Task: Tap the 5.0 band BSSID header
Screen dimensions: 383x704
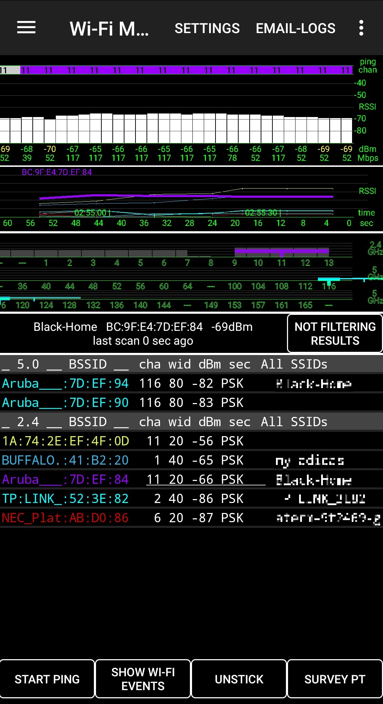Action: (x=191, y=364)
